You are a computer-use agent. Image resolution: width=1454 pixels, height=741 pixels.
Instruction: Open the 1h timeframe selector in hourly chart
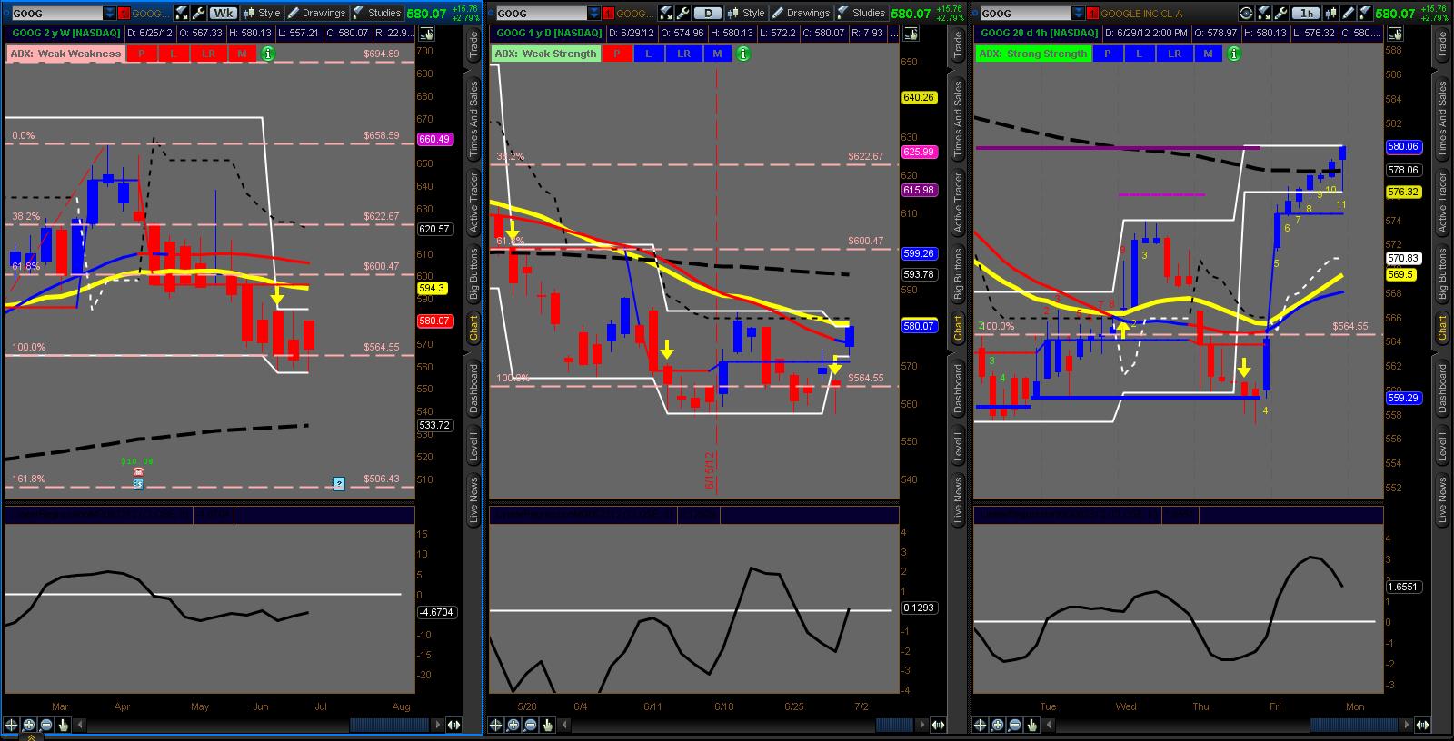[1307, 13]
